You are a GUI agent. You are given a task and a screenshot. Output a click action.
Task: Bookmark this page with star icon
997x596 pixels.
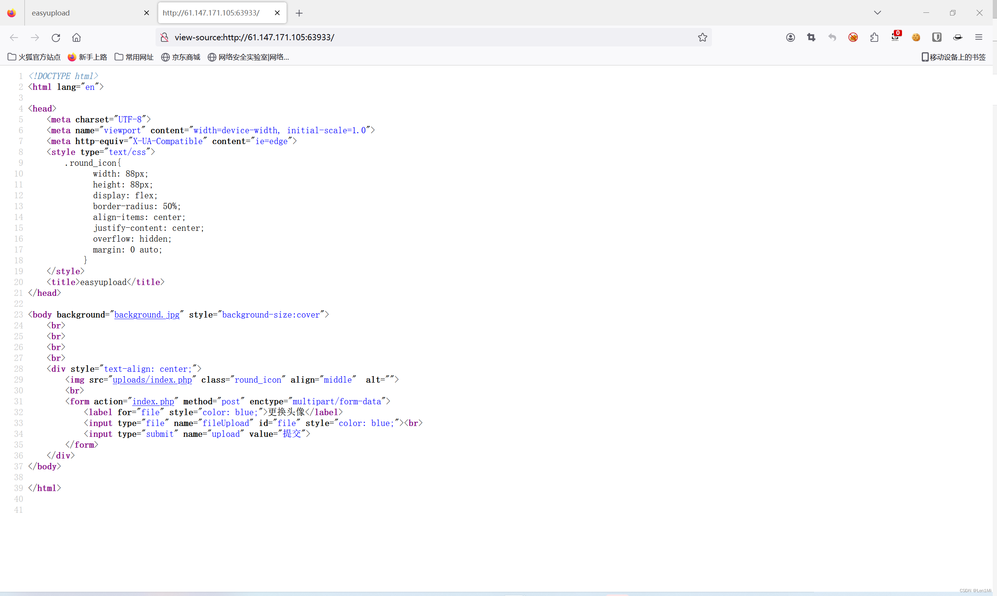point(702,37)
